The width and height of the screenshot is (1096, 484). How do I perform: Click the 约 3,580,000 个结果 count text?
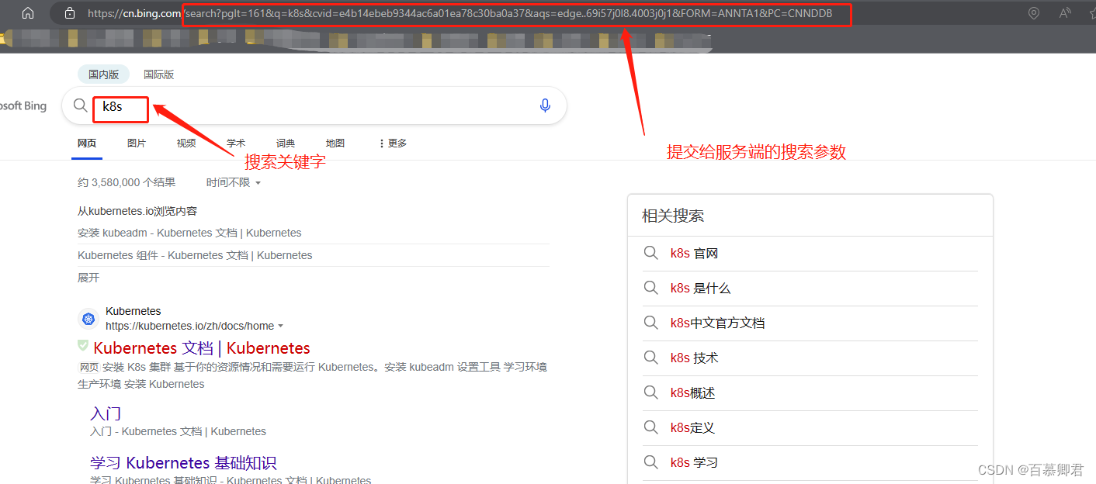coord(127,182)
